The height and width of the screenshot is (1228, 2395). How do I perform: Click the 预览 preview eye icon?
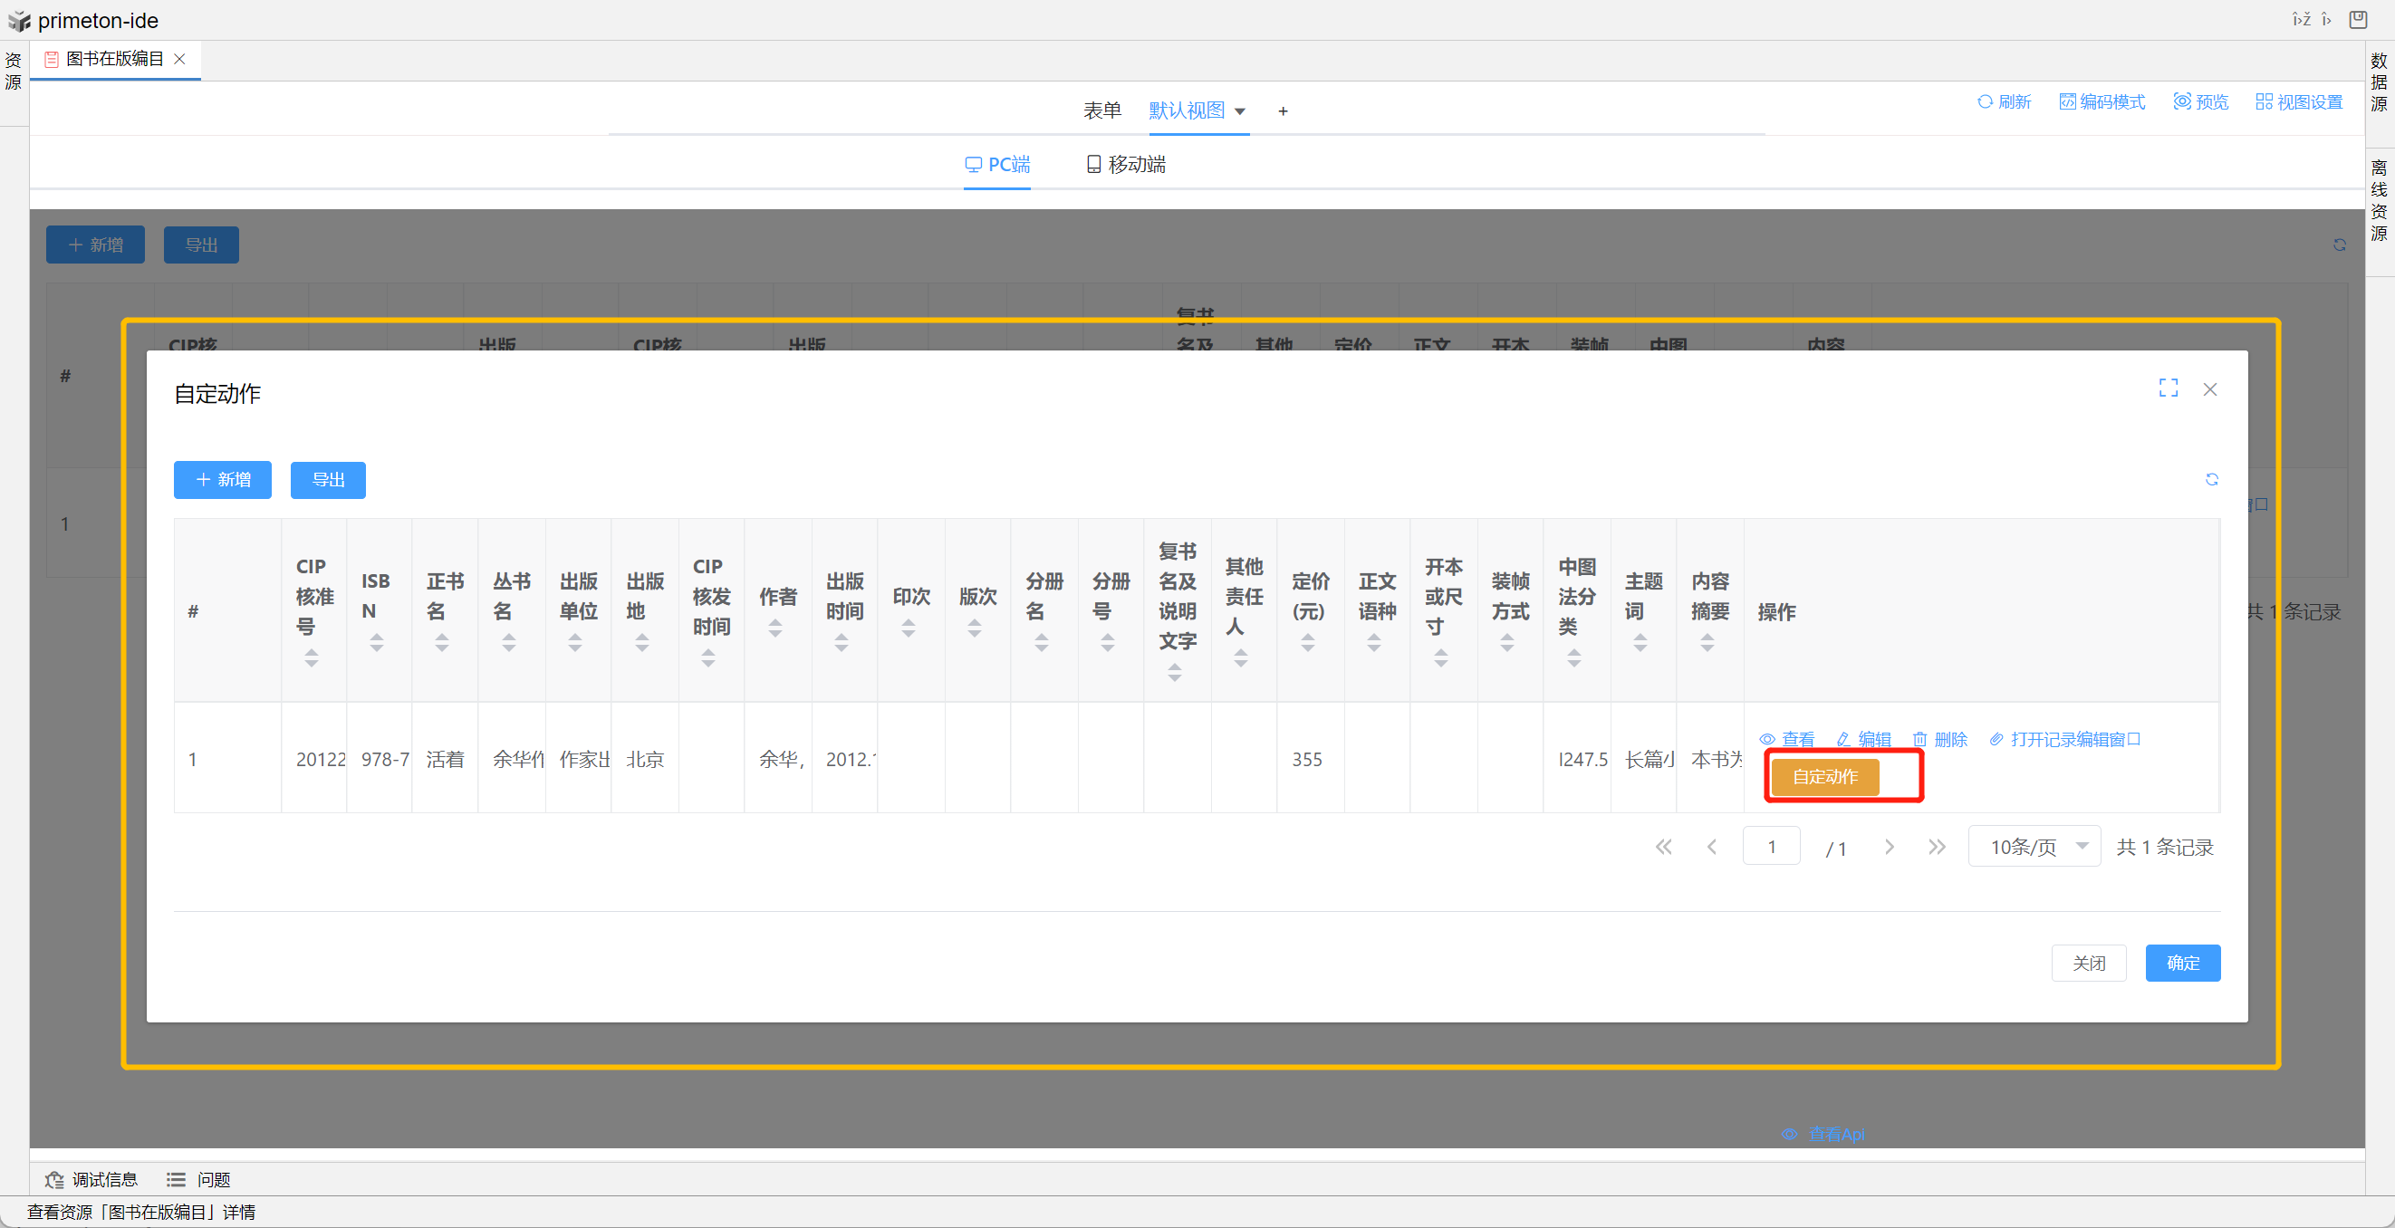coord(2181,102)
